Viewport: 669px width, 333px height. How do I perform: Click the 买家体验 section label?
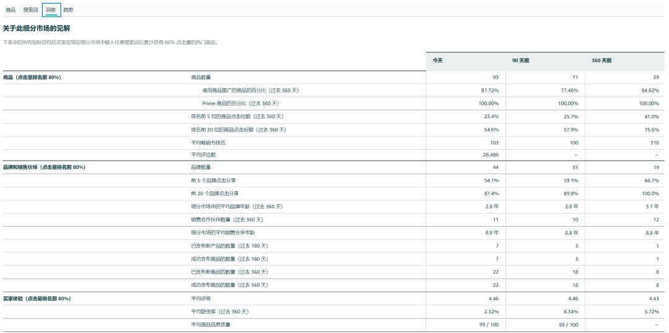pyautogui.click(x=37, y=298)
